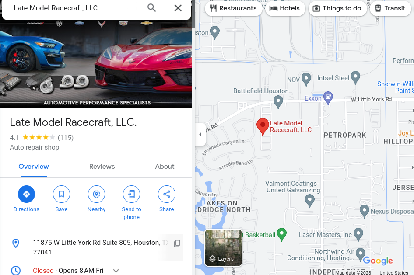Copy the address with the copy icon
Screen dimensions: 414x275
(177, 244)
